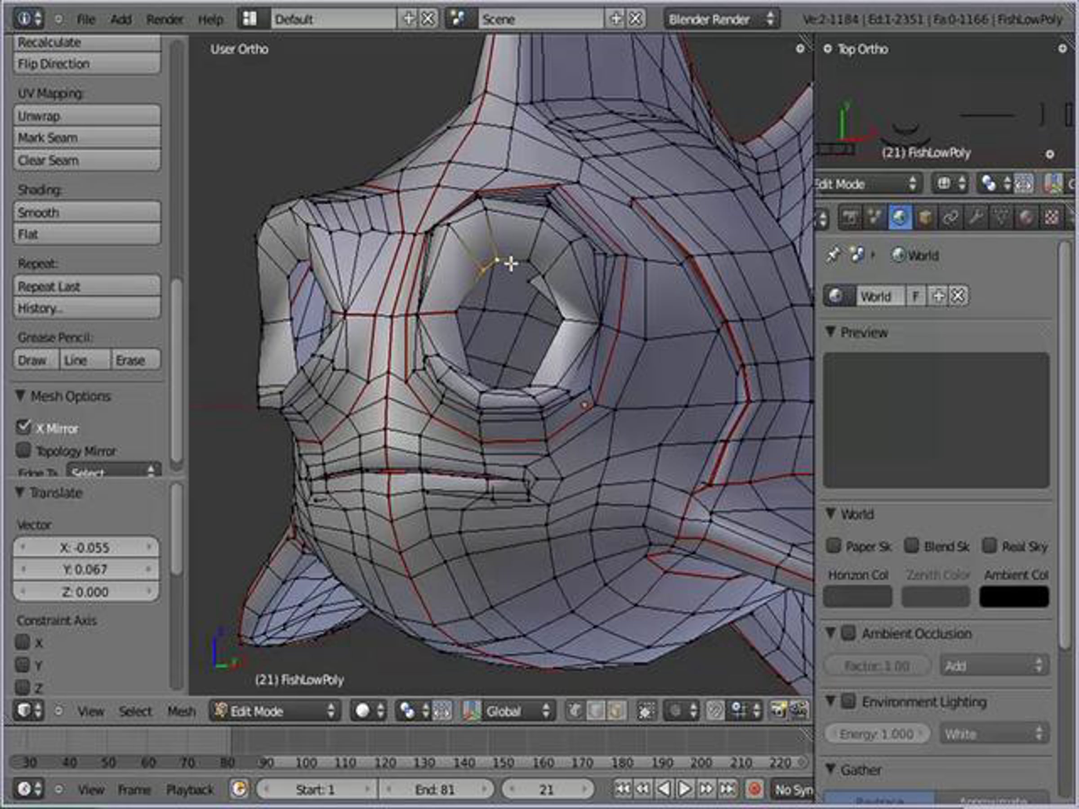The width and height of the screenshot is (1079, 809).
Task: Open the Blender Render engine dropdown
Action: point(721,19)
